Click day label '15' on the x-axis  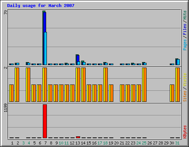pos(89,143)
